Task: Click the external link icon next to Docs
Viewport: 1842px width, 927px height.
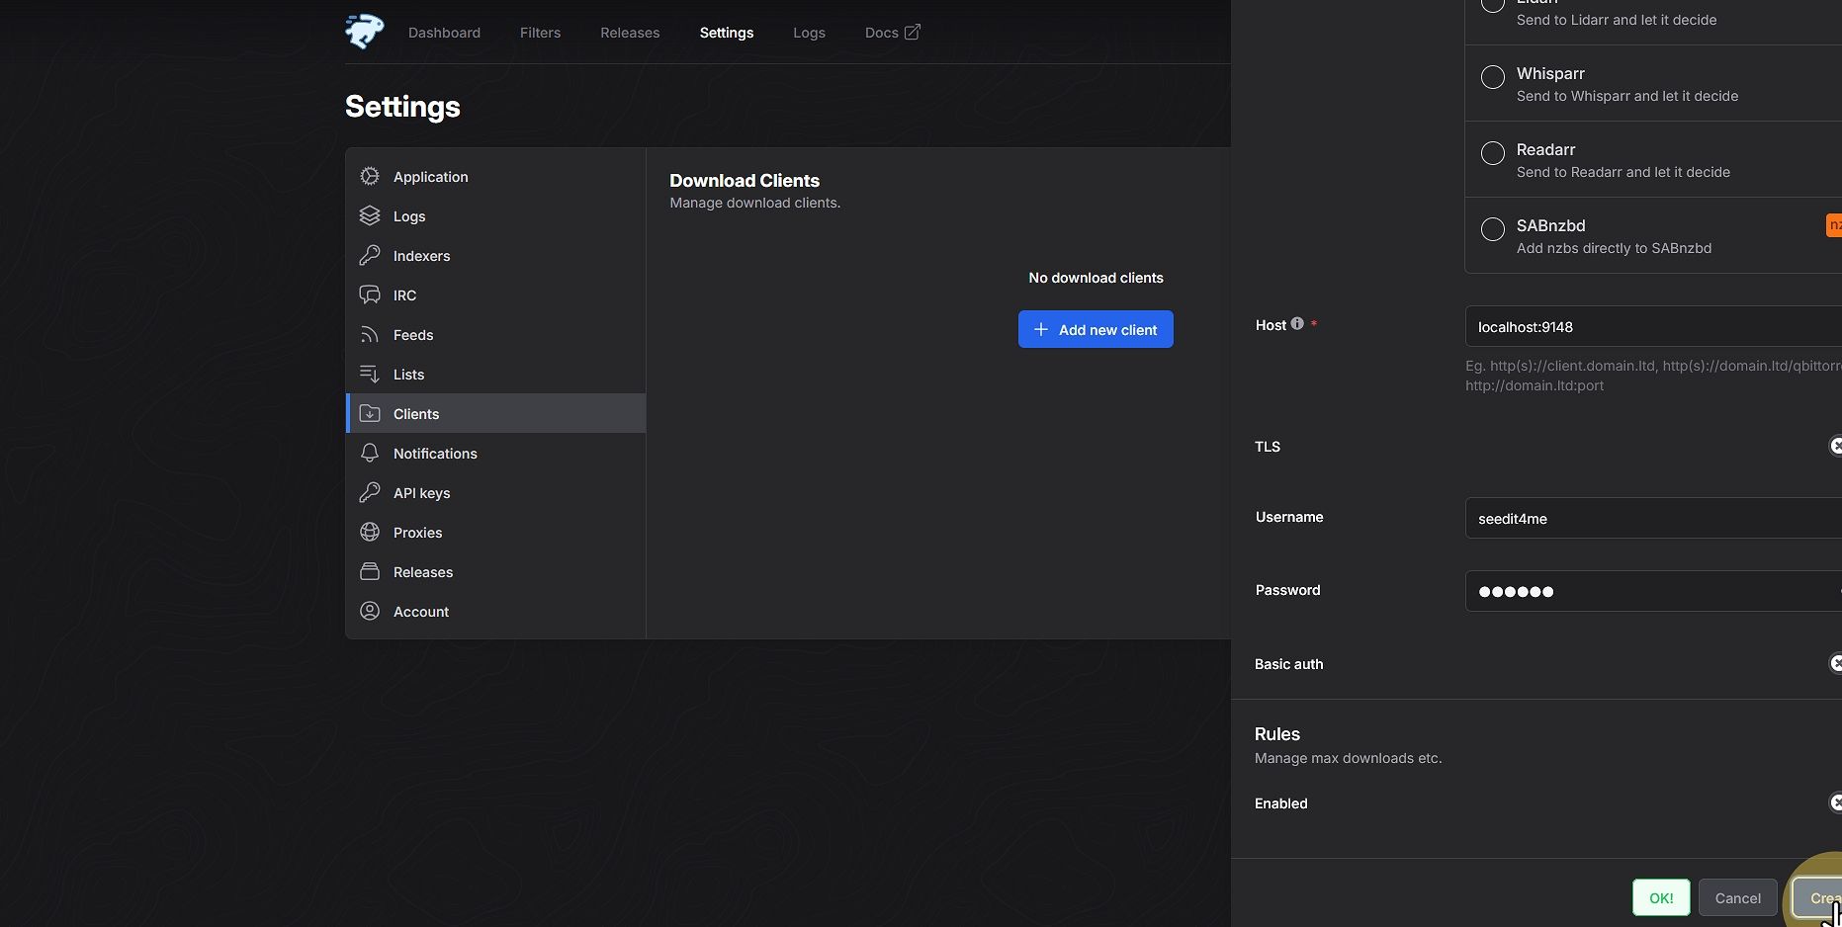Action: [x=912, y=33]
